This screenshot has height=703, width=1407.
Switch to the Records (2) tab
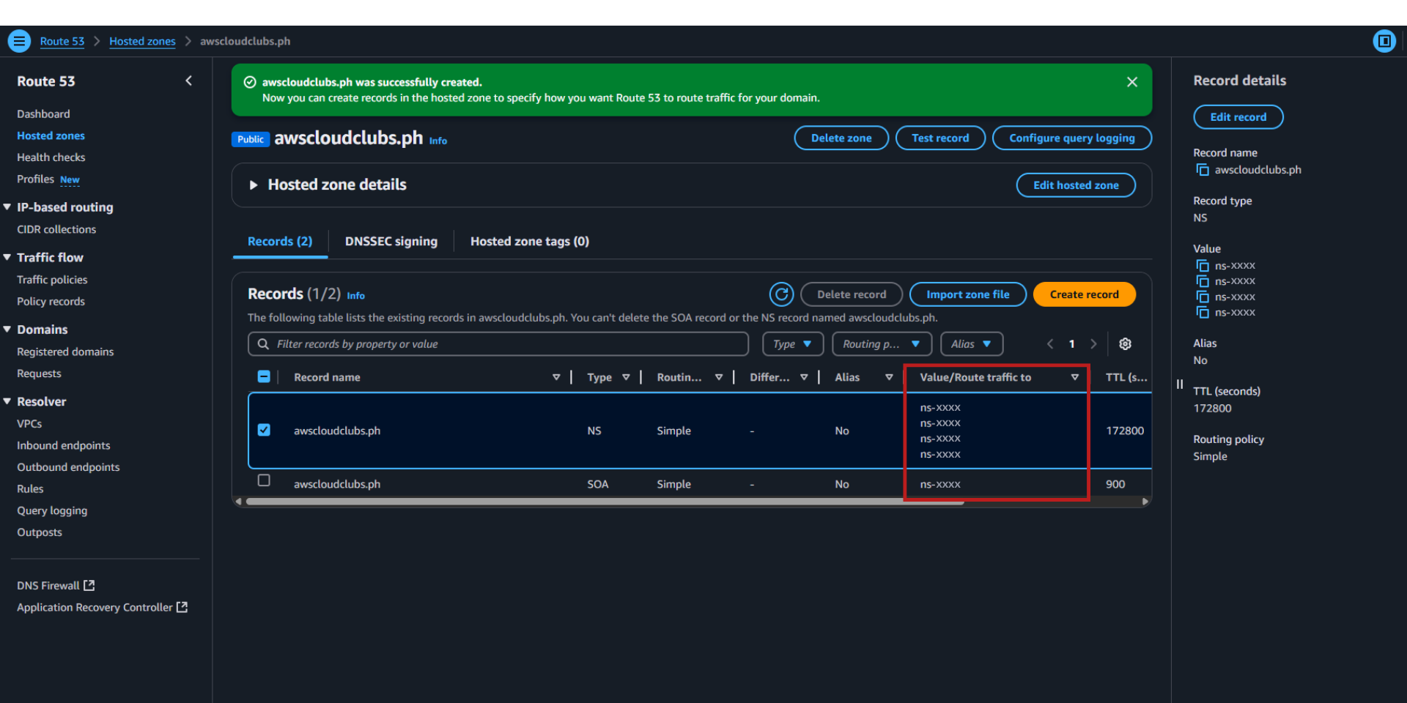click(280, 242)
